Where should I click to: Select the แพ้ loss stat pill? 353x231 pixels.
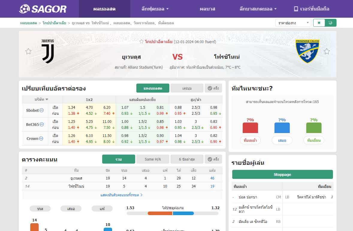(102, 209)
